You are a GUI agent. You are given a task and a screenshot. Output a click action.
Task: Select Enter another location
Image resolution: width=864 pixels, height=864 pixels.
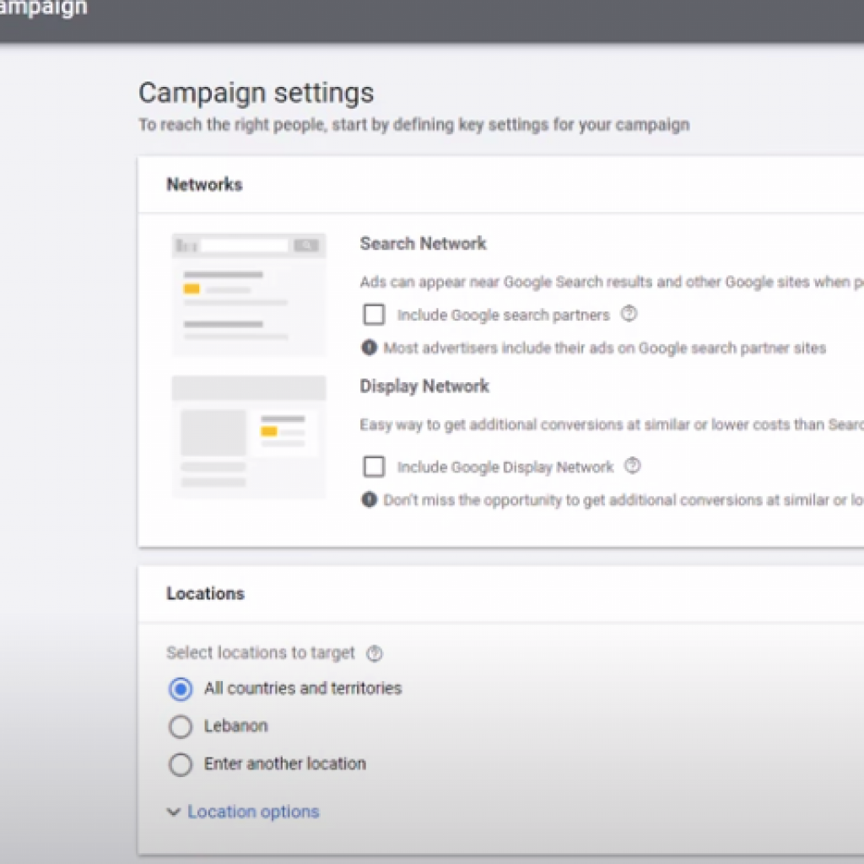pyautogui.click(x=180, y=764)
